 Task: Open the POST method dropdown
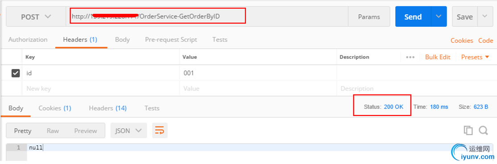(36, 16)
